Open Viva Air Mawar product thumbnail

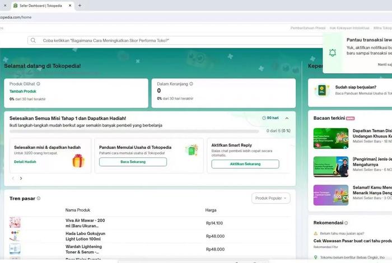click(x=15, y=223)
